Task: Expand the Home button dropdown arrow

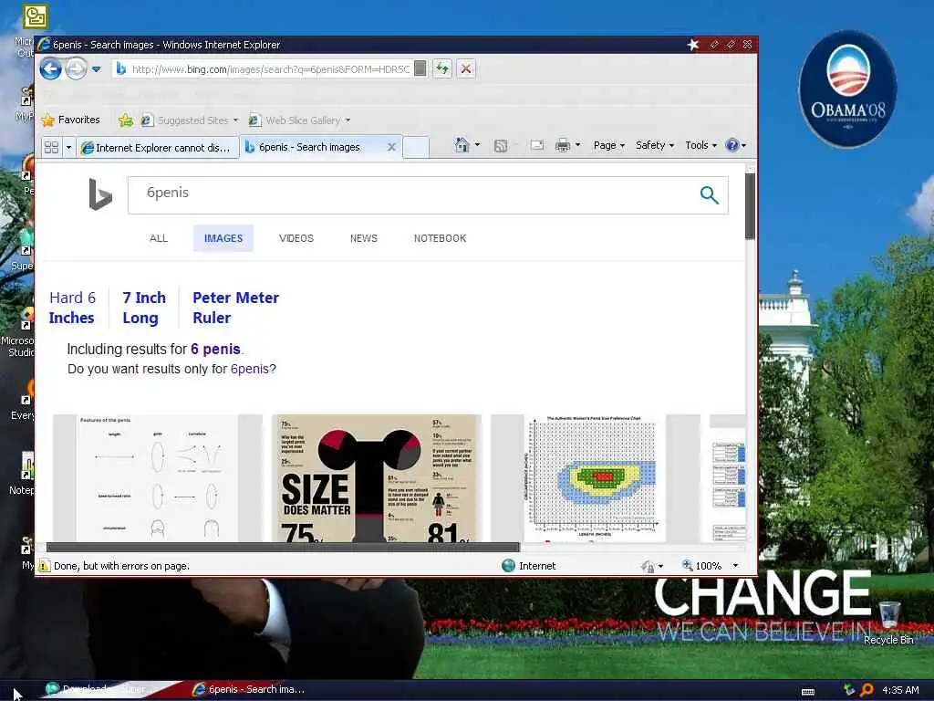Action: tap(477, 145)
